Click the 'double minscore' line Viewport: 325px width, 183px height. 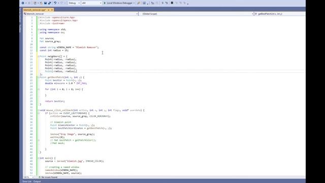66,83
